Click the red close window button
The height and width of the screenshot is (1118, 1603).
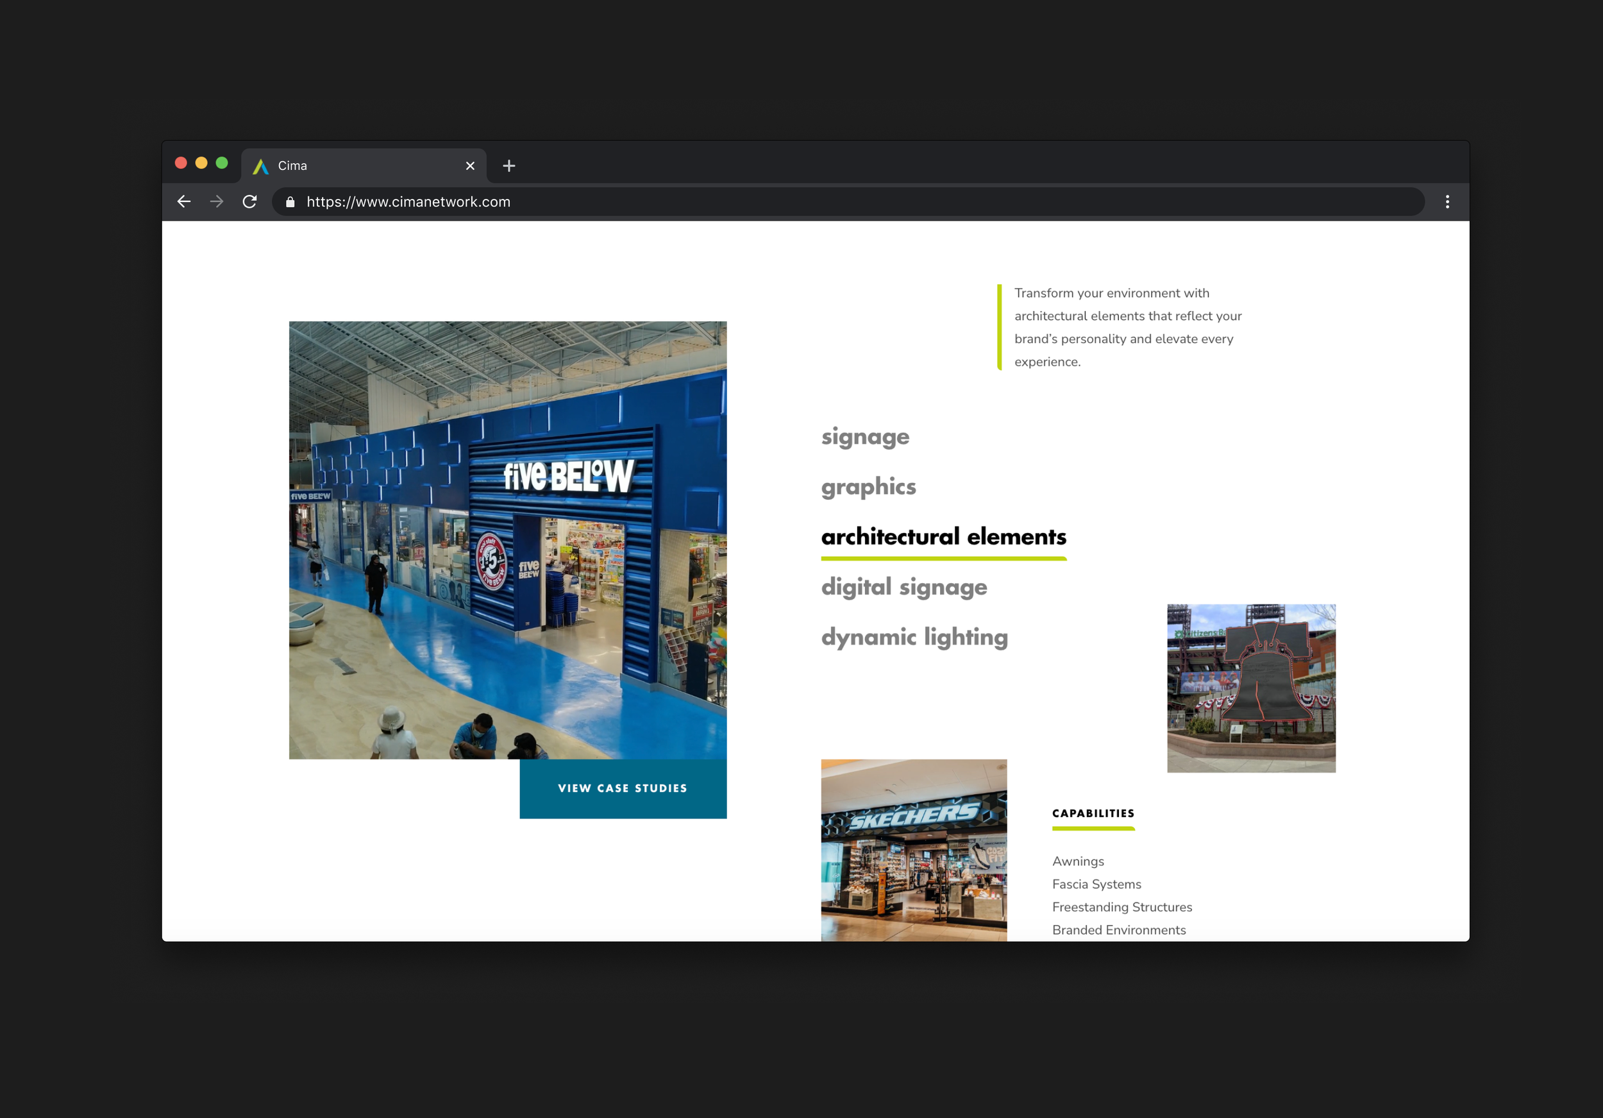coord(181,164)
